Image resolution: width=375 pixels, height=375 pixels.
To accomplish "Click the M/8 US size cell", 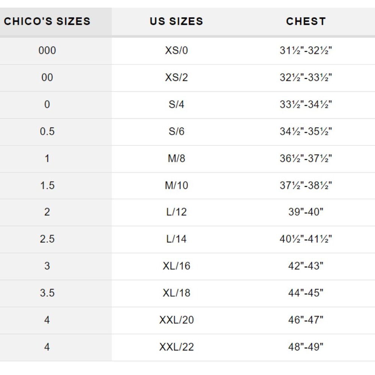I will 177,159.
